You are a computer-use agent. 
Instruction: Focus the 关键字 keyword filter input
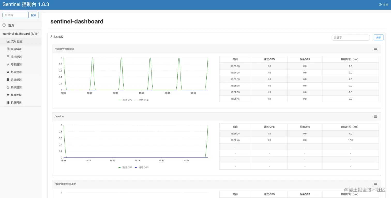pyautogui.click(x=351, y=37)
